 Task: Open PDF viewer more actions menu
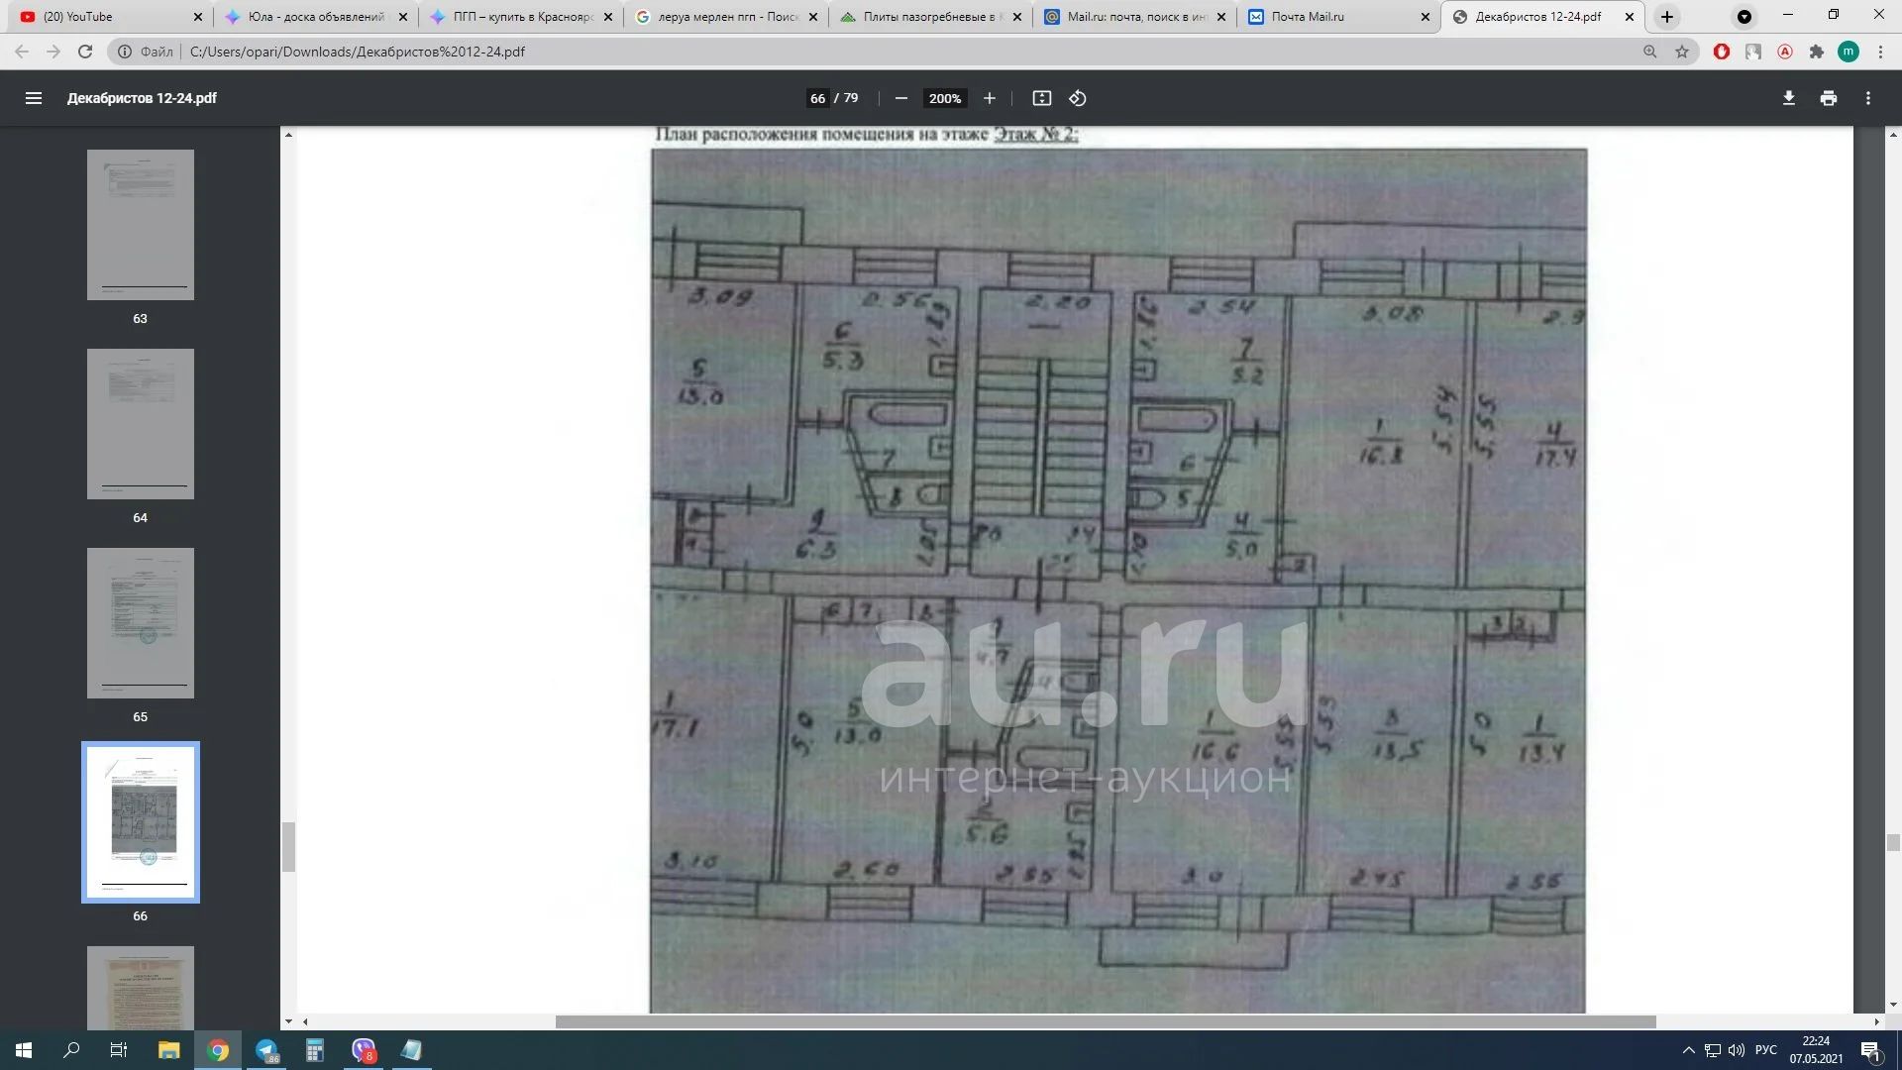pyautogui.click(x=1868, y=98)
